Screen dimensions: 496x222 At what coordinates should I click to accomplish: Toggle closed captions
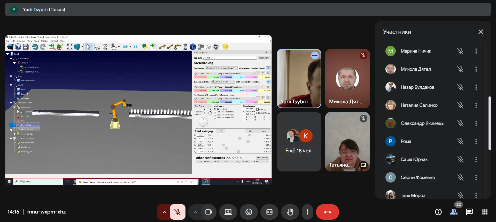269,212
